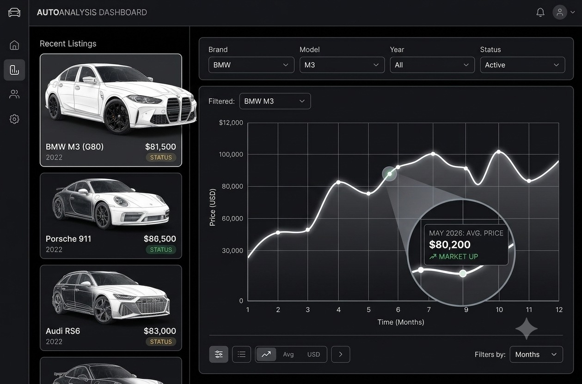
Task: Click the $80,200 tooltip value
Action: tap(450, 245)
